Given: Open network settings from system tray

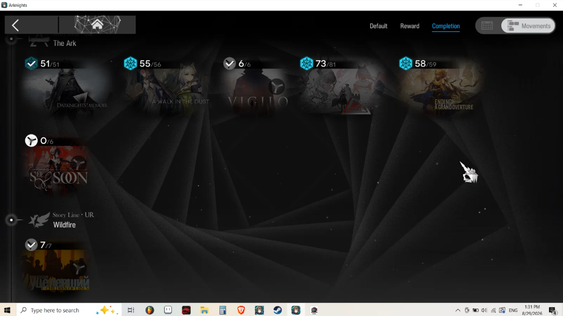Looking at the screenshot, I should point(493,310).
